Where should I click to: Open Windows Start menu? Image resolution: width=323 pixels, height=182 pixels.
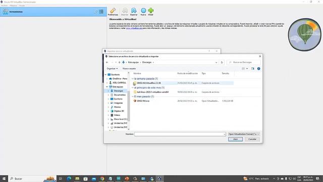4,178
